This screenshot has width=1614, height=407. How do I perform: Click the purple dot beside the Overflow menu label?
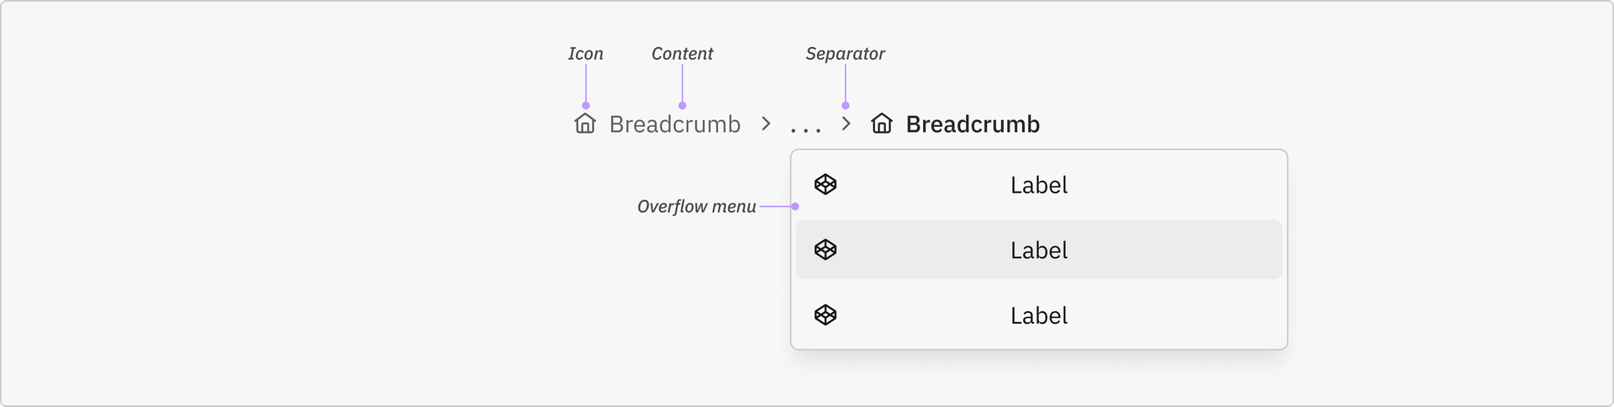pos(795,206)
